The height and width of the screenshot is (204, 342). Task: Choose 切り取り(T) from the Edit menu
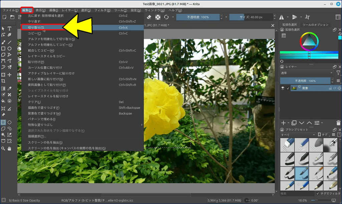(x=36, y=27)
